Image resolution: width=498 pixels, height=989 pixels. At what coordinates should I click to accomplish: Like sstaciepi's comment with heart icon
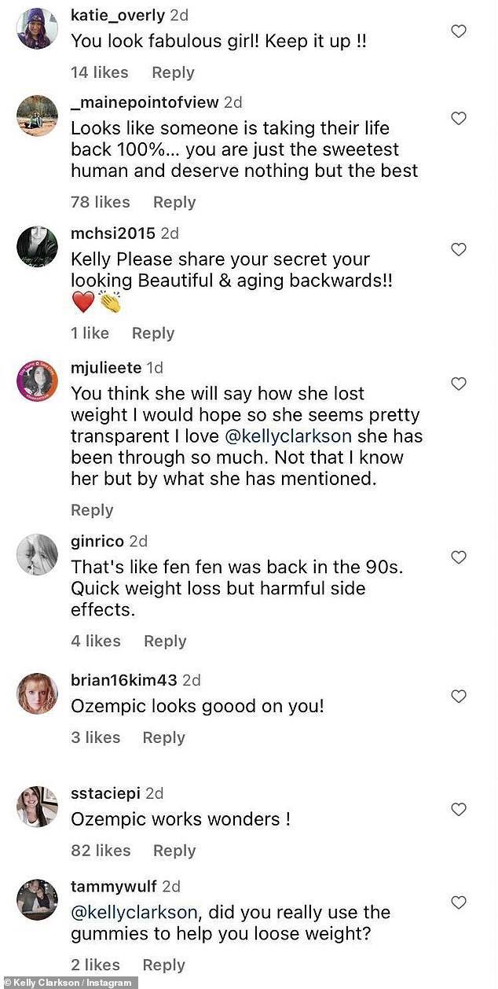coord(459,809)
